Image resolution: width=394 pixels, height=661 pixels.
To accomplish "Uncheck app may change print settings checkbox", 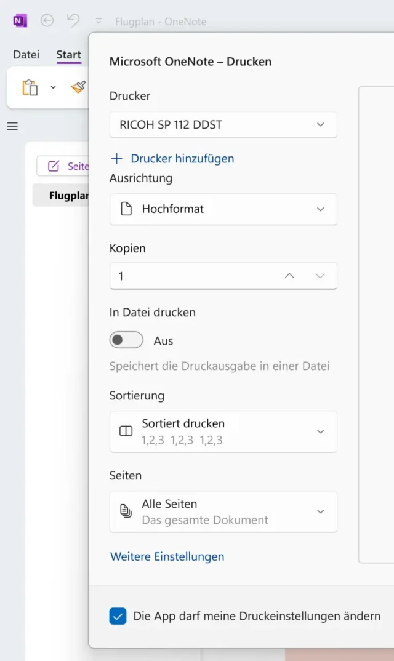I will point(118,616).
